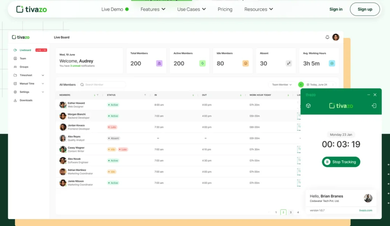Expand the Use Cases menu
Viewport: 390px width, 226px height.
coord(192,9)
